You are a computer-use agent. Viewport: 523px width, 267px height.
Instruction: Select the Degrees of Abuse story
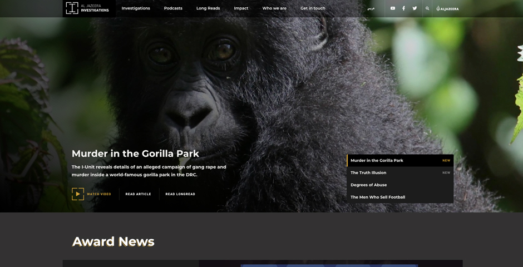(x=400, y=185)
